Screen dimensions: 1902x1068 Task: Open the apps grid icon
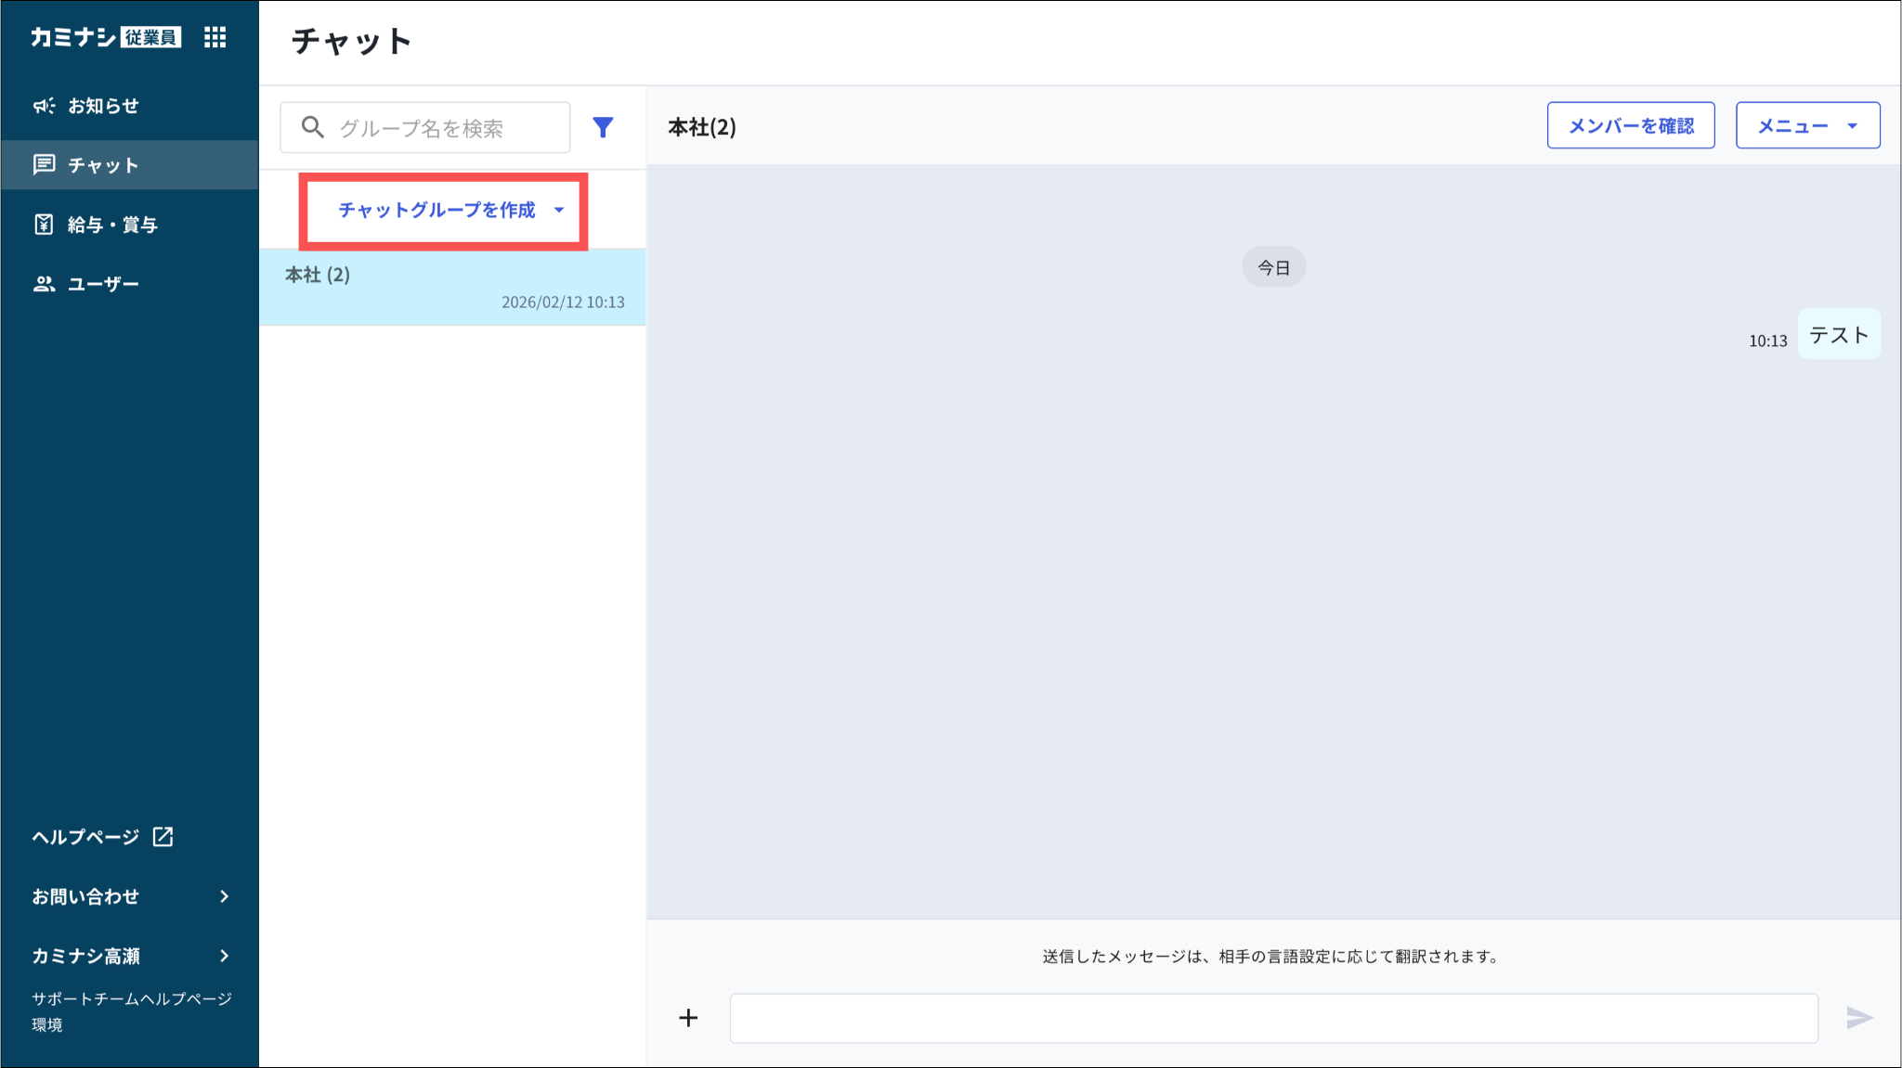[215, 37]
